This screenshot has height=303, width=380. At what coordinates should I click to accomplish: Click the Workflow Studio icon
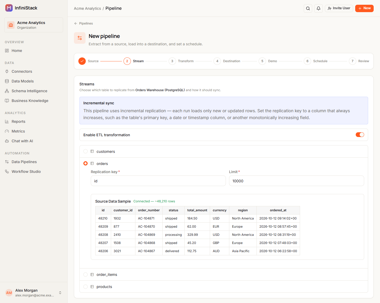[x=7, y=172]
